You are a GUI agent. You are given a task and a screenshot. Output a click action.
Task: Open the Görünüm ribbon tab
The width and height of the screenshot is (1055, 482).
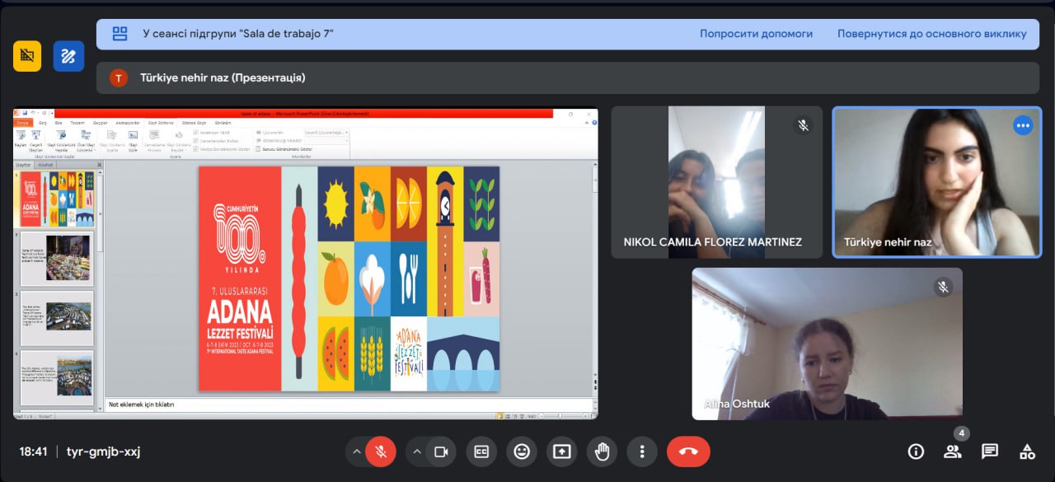pos(223,123)
